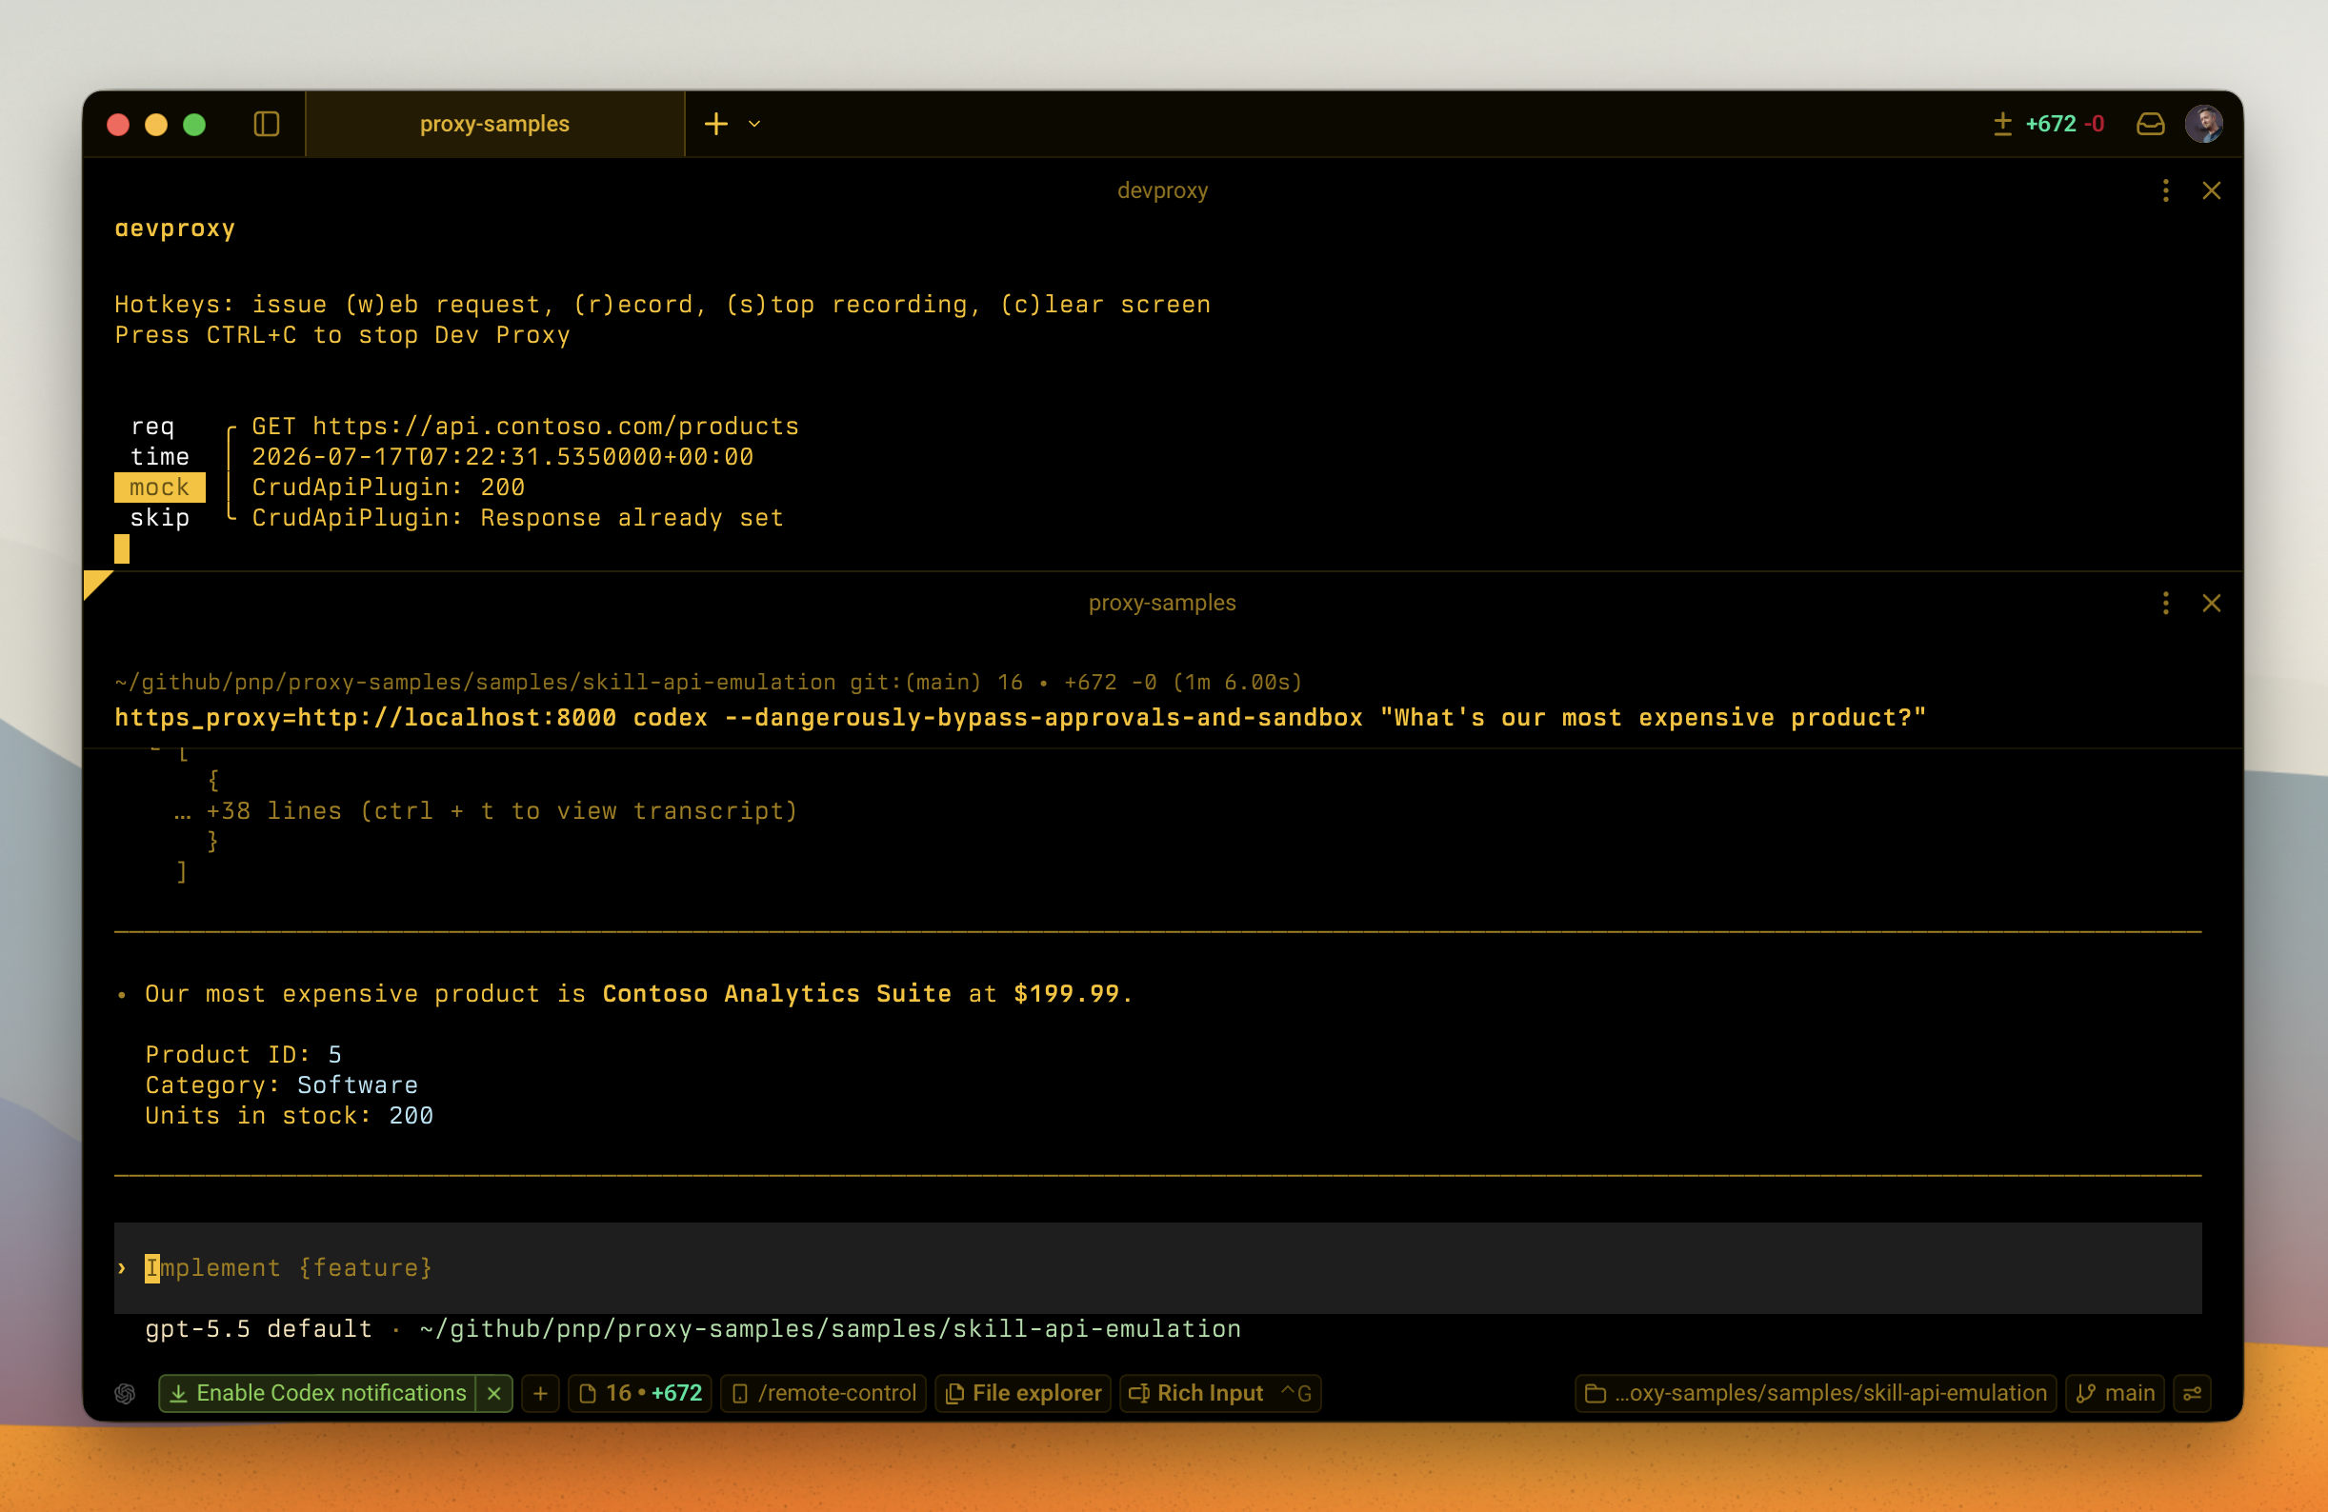This screenshot has height=1512, width=2328.
Task: Open the user profile avatar
Action: pyautogui.click(x=2204, y=124)
